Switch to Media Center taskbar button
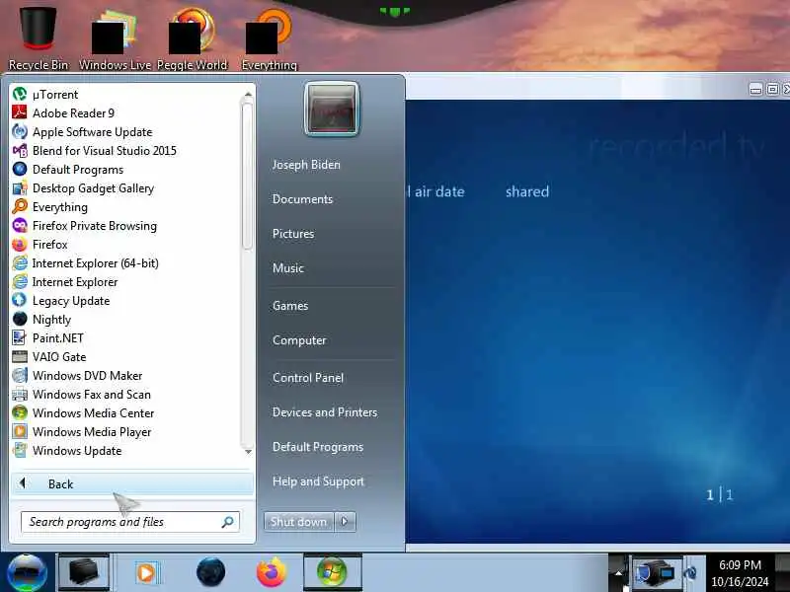 click(x=332, y=572)
